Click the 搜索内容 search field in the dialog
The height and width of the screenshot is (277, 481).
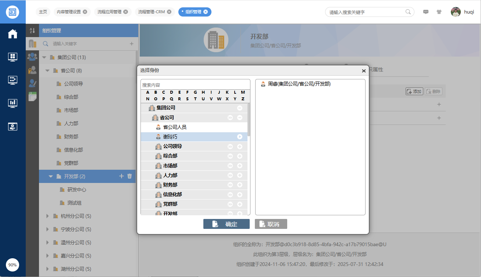pyautogui.click(x=195, y=85)
